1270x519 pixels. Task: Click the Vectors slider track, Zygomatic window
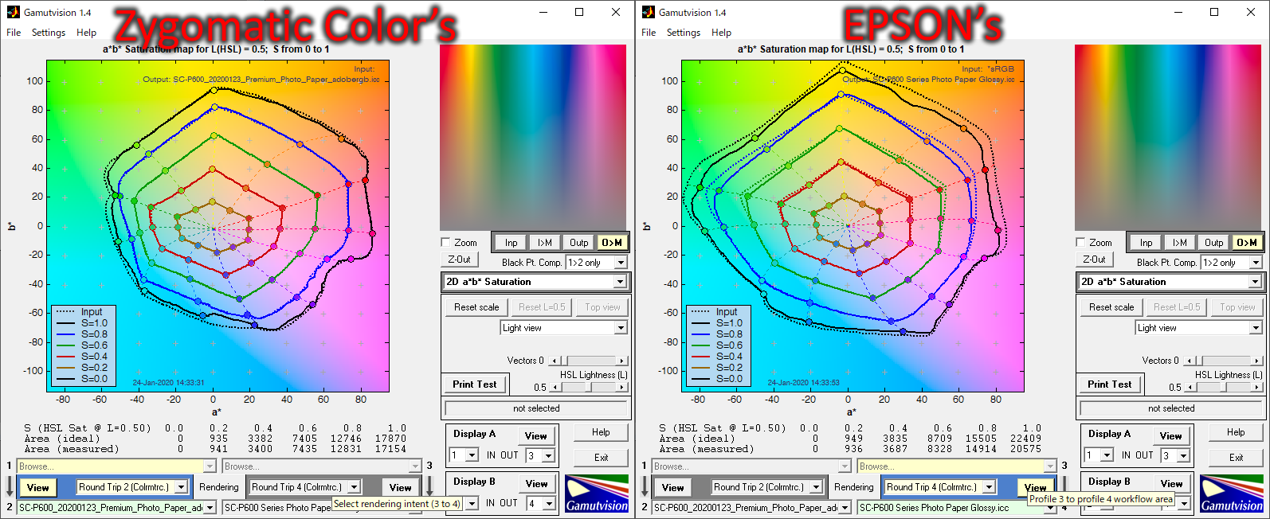(588, 361)
